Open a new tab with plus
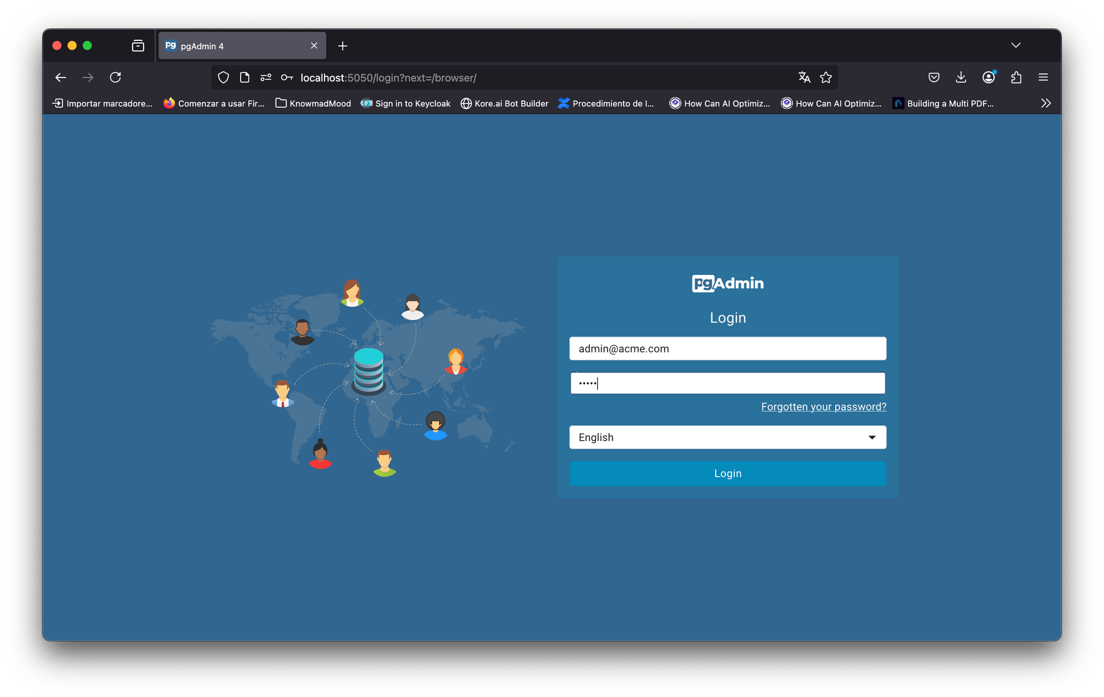 pos(343,46)
